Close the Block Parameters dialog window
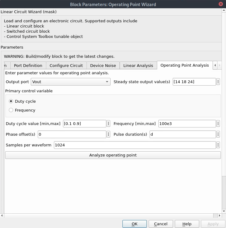This screenshot has height=228, width=226. tap(221, 4)
